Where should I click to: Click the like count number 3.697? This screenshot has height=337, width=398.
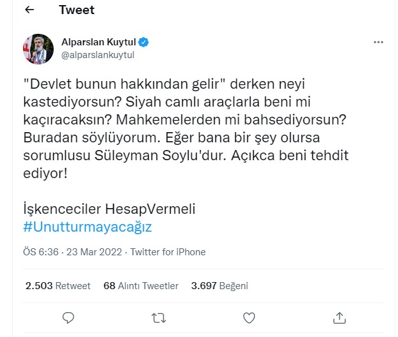point(204,285)
